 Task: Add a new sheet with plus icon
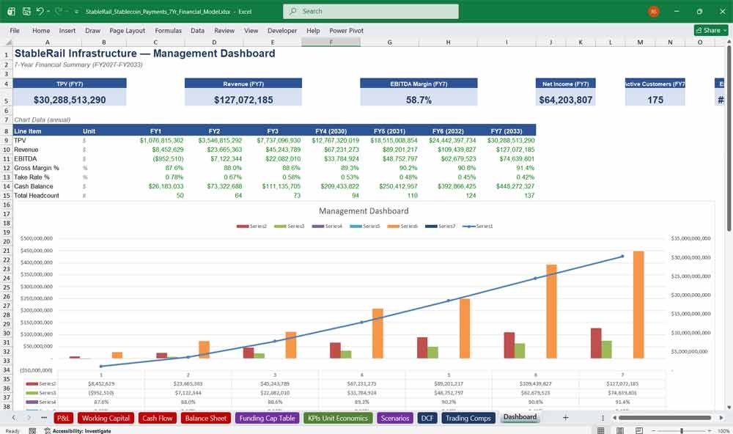(x=566, y=418)
